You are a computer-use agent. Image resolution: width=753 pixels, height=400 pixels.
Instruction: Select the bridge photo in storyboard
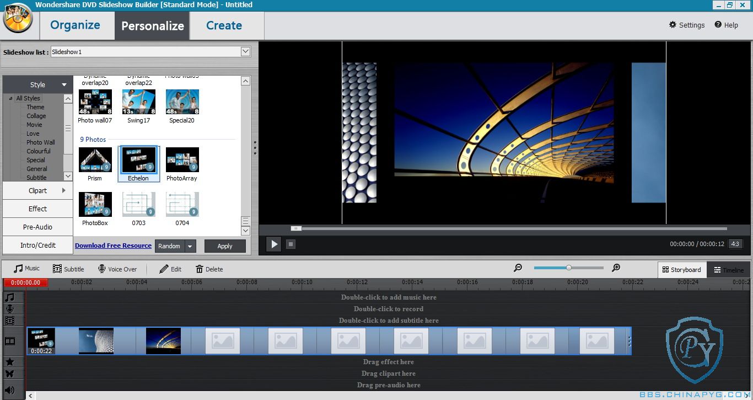pyautogui.click(x=163, y=341)
